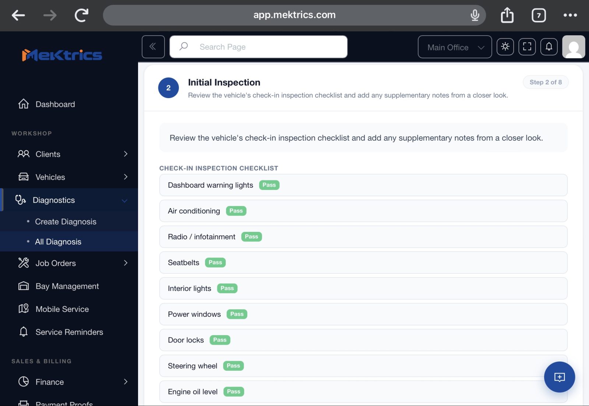This screenshot has width=589, height=406.
Task: Click the Step 2 of 8 badge
Action: pos(546,82)
